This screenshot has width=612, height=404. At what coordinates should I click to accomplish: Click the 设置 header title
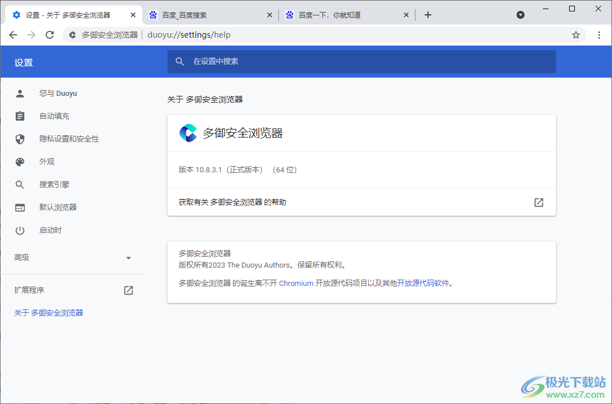pos(24,63)
